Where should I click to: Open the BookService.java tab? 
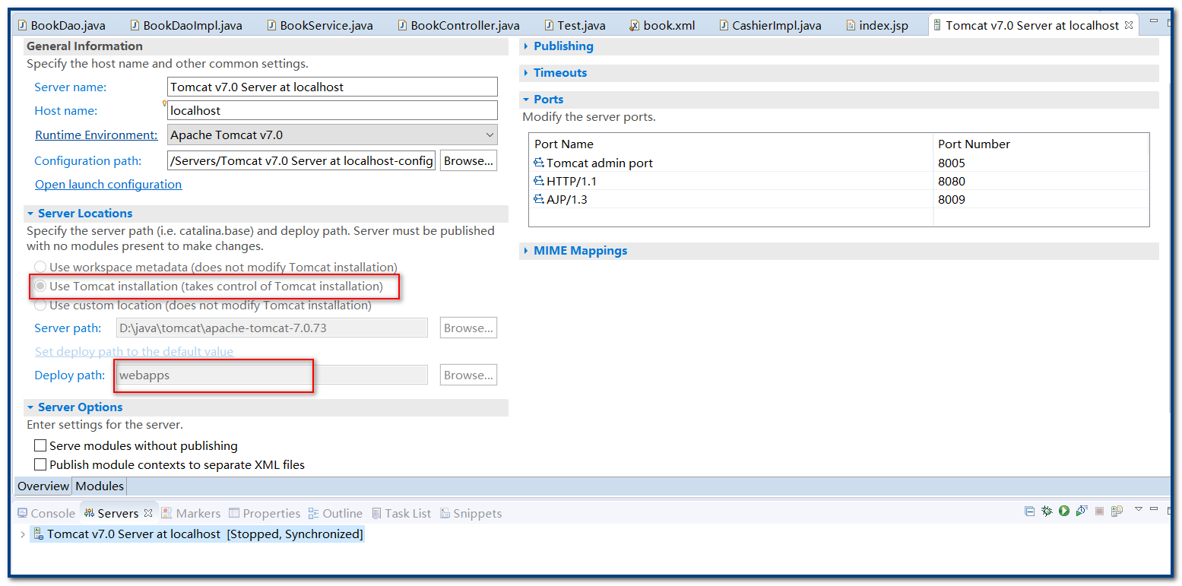click(320, 25)
